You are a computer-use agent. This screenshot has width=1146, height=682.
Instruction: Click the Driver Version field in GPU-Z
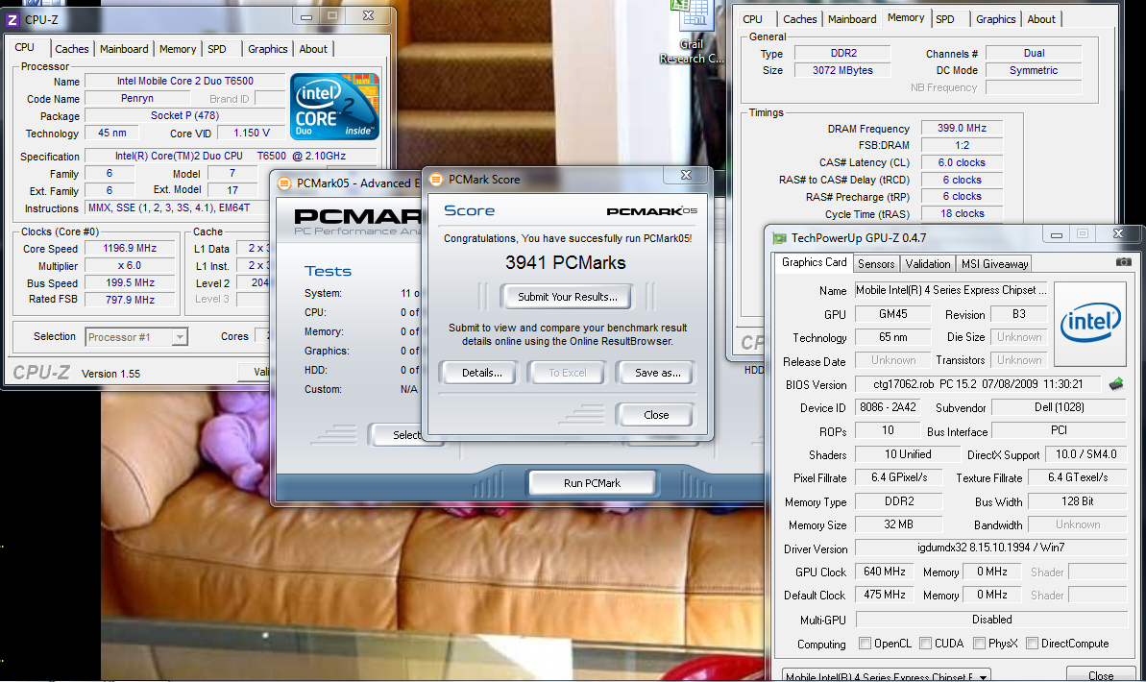(990, 548)
